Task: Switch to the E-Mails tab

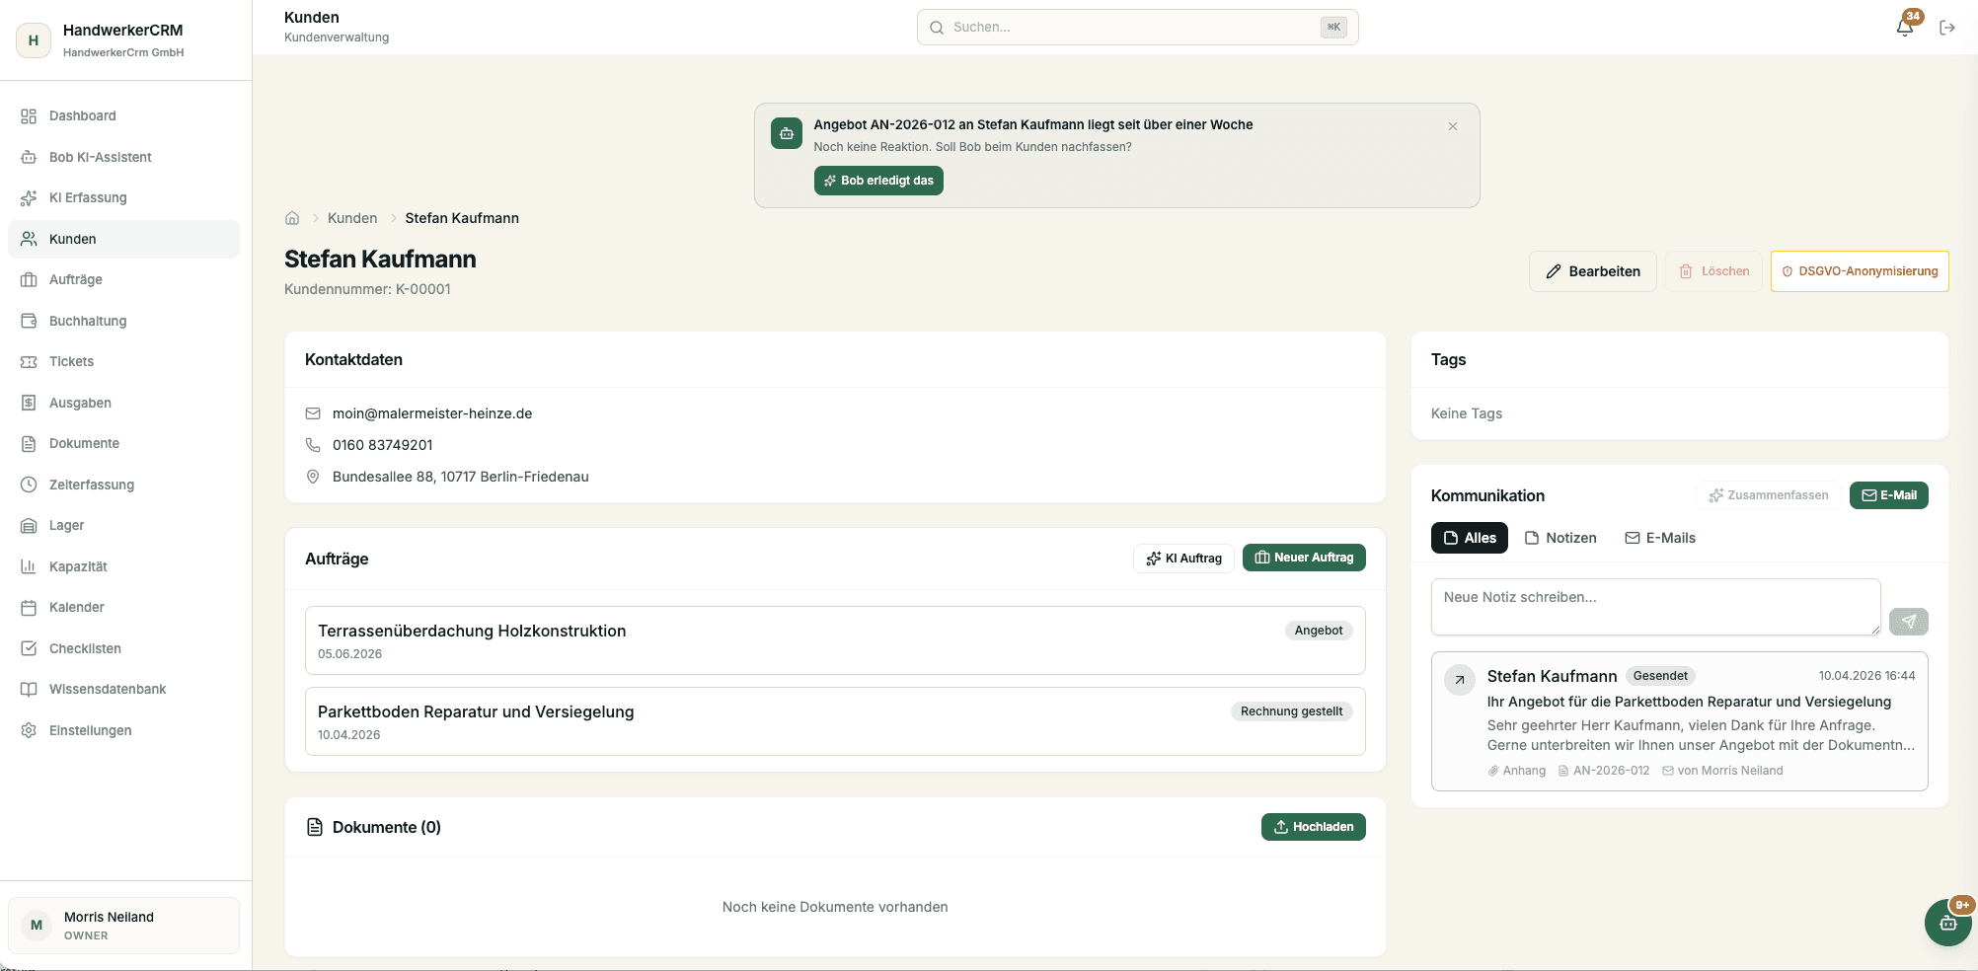Action: click(x=1660, y=538)
